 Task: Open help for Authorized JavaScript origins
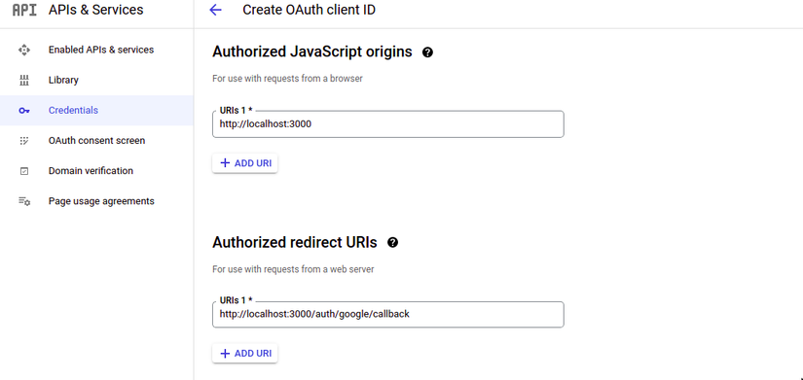tap(427, 52)
